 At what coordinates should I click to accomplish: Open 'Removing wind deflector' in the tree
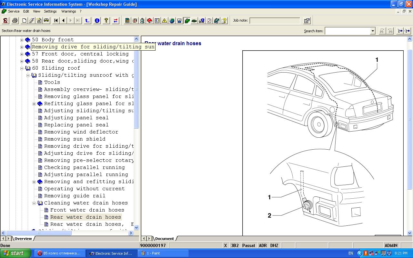[x=81, y=132]
